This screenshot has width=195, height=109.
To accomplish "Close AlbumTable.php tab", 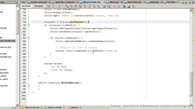I will pyautogui.click(x=144, y=2).
